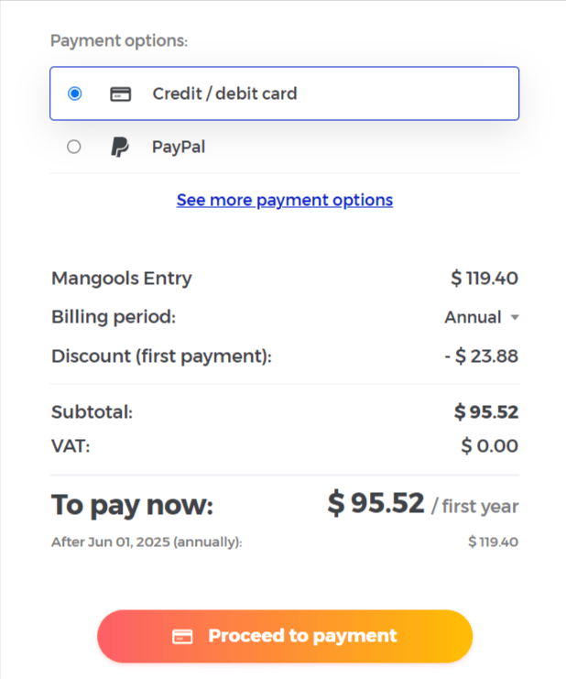Click the $ 0.00 VAT amount

pyautogui.click(x=490, y=447)
